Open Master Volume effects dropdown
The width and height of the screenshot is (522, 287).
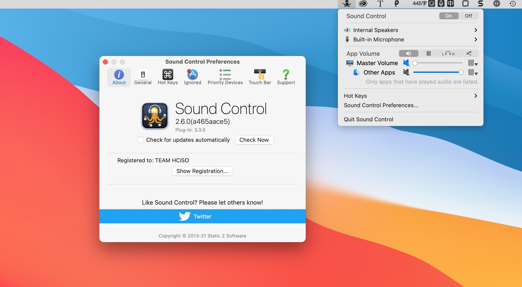pyautogui.click(x=473, y=63)
